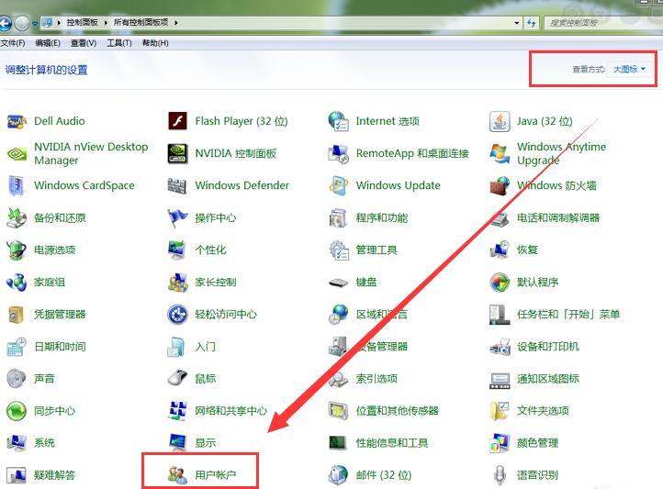Expand the arrow after 控制面板 breadcrumb
Viewport: 663px width, 489px height.
(x=106, y=22)
